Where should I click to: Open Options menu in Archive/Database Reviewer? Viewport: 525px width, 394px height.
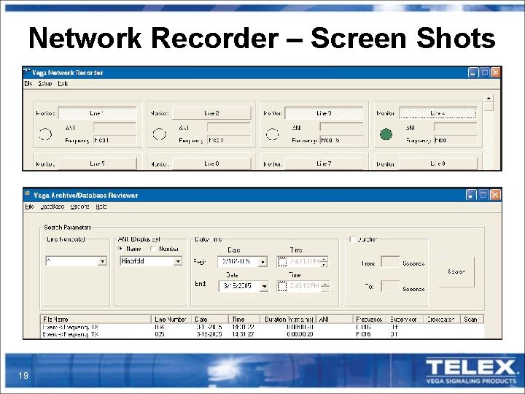point(80,206)
